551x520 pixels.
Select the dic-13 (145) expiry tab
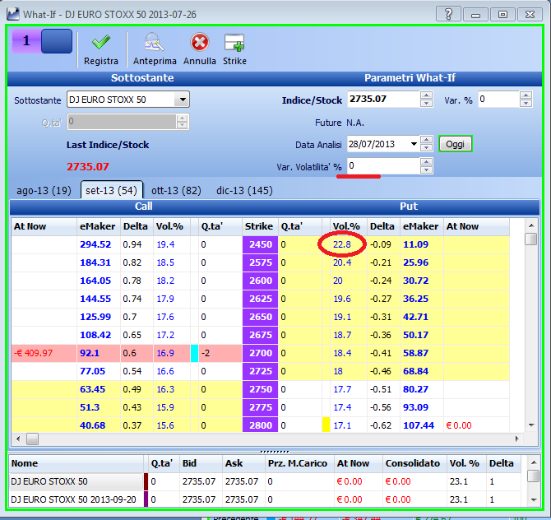pos(244,191)
